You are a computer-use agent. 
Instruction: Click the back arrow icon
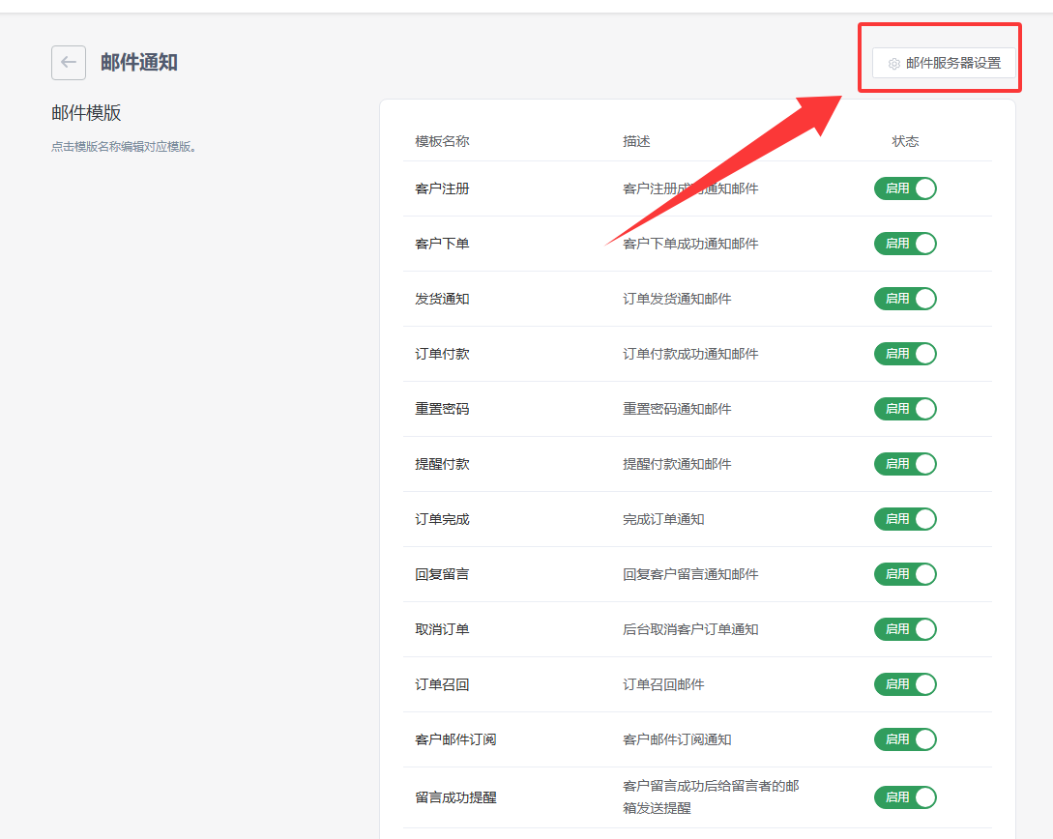(69, 63)
